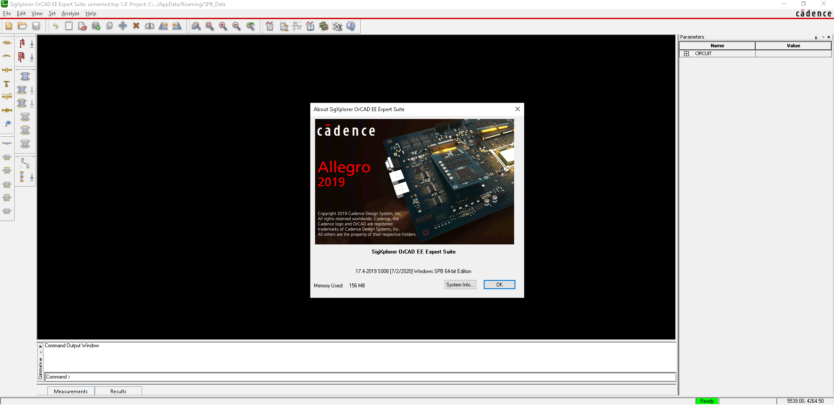This screenshot has width=834, height=405.
Task: Click the green Ready status indicator
Action: [707, 401]
